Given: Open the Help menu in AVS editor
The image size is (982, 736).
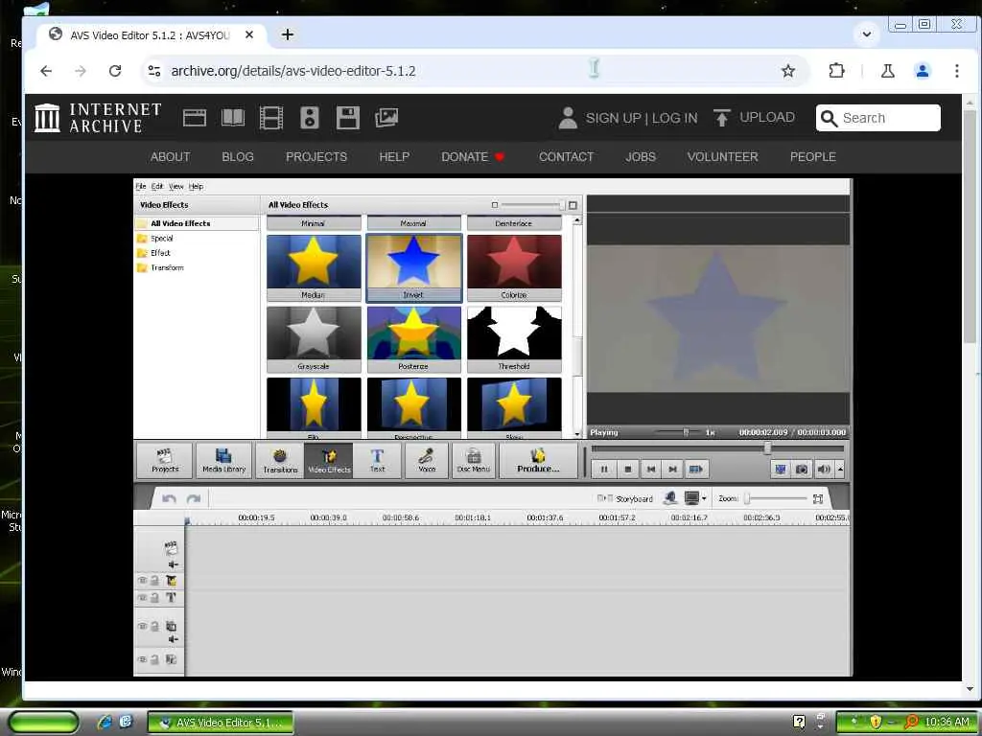Looking at the screenshot, I should point(196,186).
